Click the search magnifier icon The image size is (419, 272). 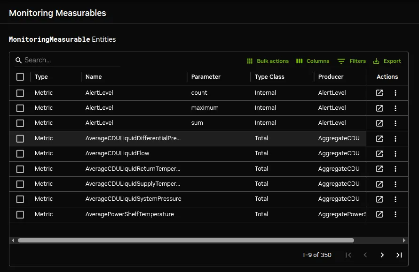coord(18,60)
